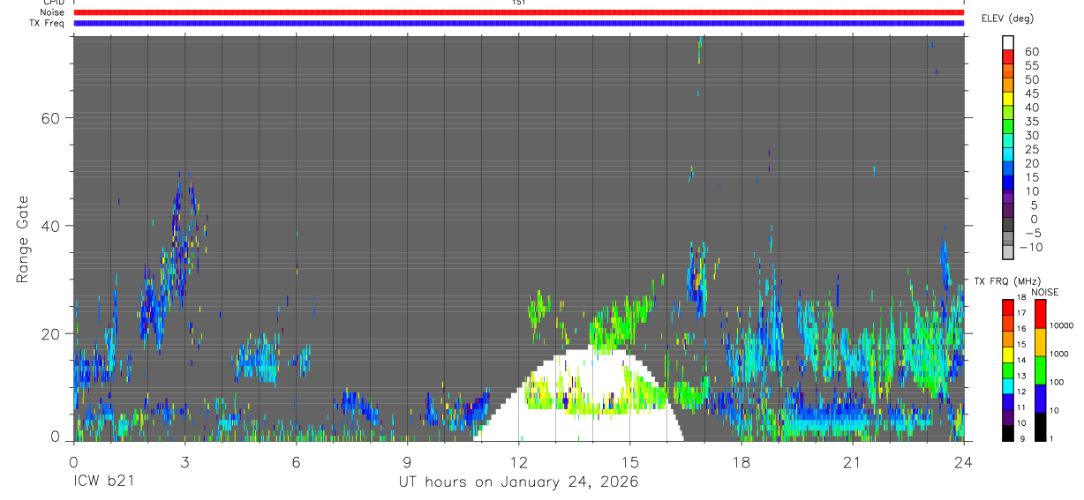This screenshot has width=1084, height=500.
Task: Click the x-axis tick label '24'
Action: pyautogui.click(x=963, y=460)
